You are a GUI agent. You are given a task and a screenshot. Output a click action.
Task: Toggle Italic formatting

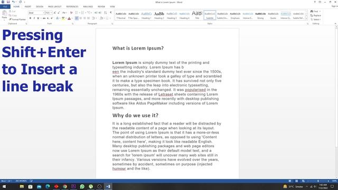34,18
